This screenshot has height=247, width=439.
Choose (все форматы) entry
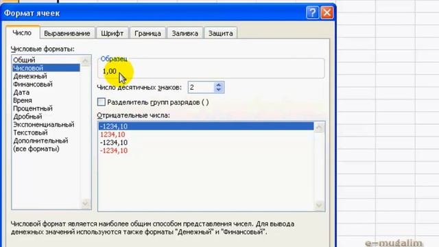click(x=46, y=149)
